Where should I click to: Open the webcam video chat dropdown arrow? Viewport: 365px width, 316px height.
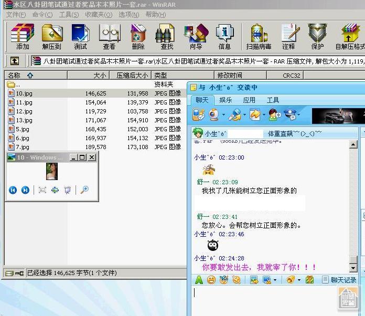pyautogui.click(x=223, y=115)
